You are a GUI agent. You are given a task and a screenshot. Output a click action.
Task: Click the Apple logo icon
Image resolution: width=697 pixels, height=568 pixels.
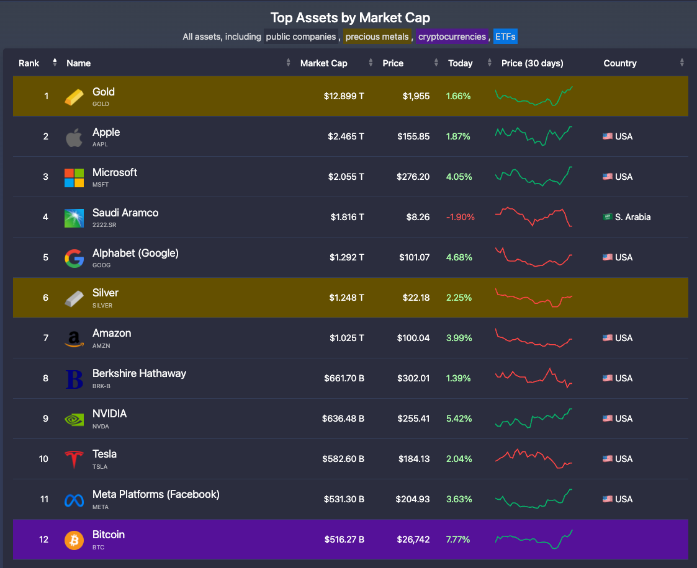[74, 137]
